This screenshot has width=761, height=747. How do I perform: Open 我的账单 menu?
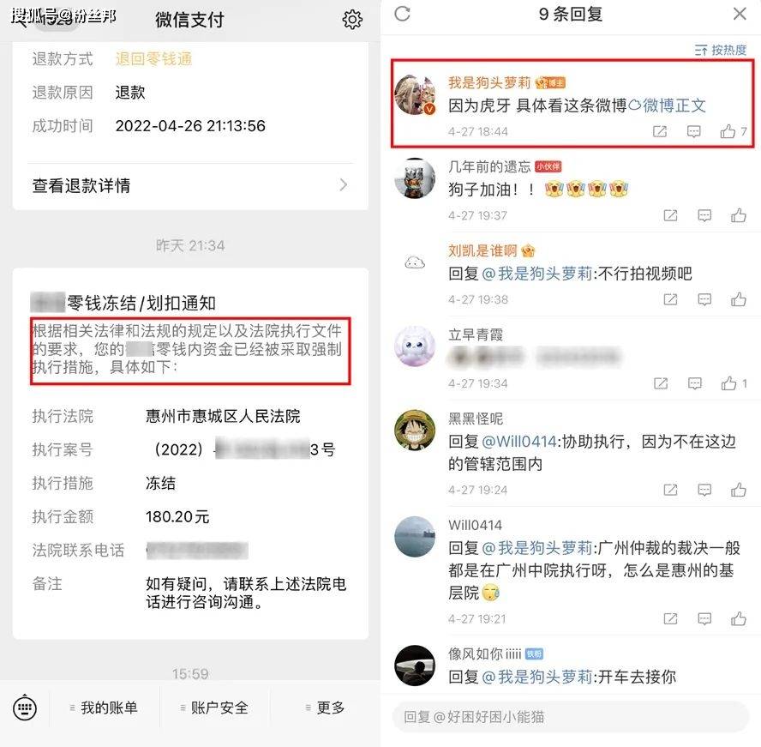point(105,708)
